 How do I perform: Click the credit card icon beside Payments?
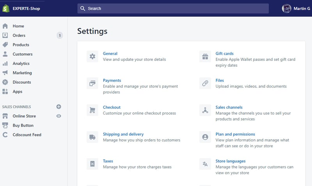click(92, 83)
